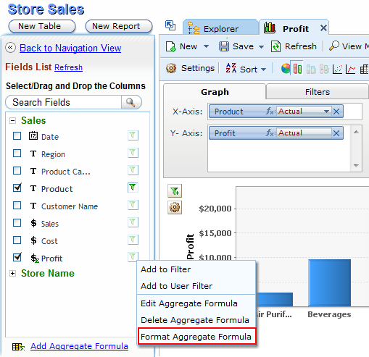
Task: Choose the line chart type icon
Action: coord(350,70)
